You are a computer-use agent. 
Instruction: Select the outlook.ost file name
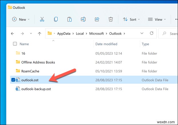(30, 80)
